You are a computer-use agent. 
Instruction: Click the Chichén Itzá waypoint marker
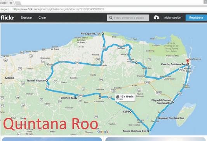point(76,98)
